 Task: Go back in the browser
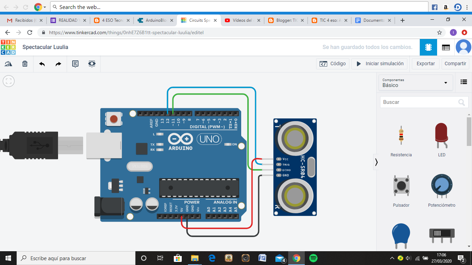pos(8,32)
